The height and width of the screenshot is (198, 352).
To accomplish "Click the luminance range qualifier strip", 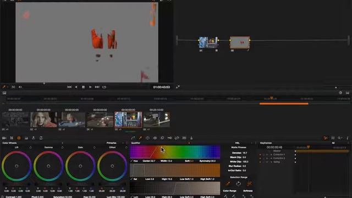I will 175,188.
